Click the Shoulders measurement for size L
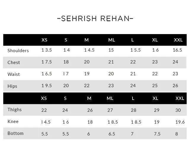Screen dimensions: 190x142 click(135, 50)
